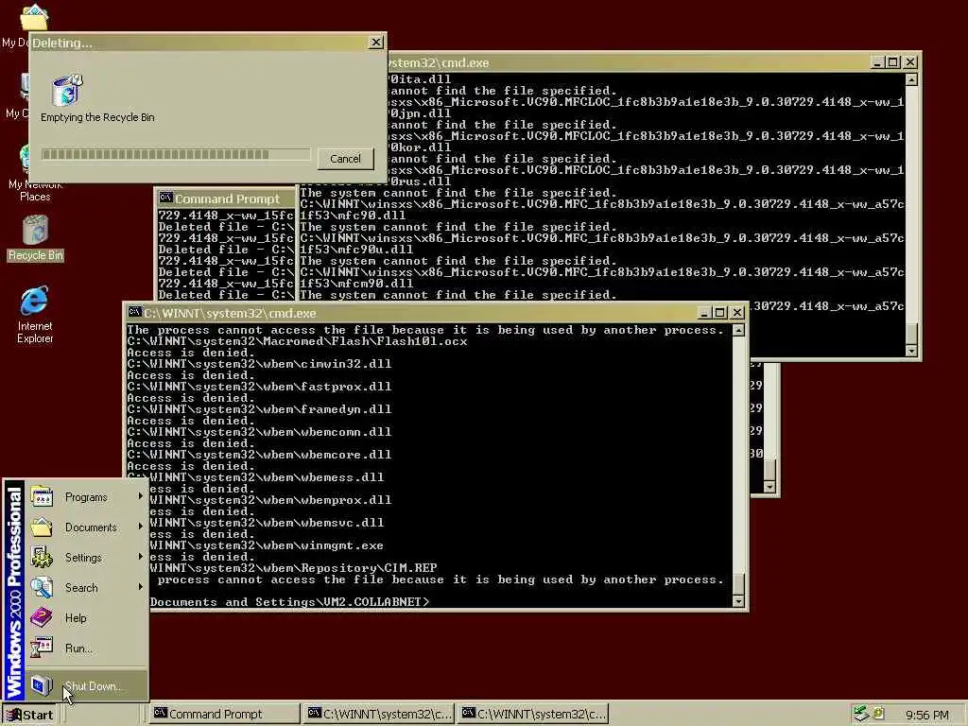Click the Documents folder icon in the Start menu
Image resolution: width=968 pixels, height=726 pixels.
(42, 527)
